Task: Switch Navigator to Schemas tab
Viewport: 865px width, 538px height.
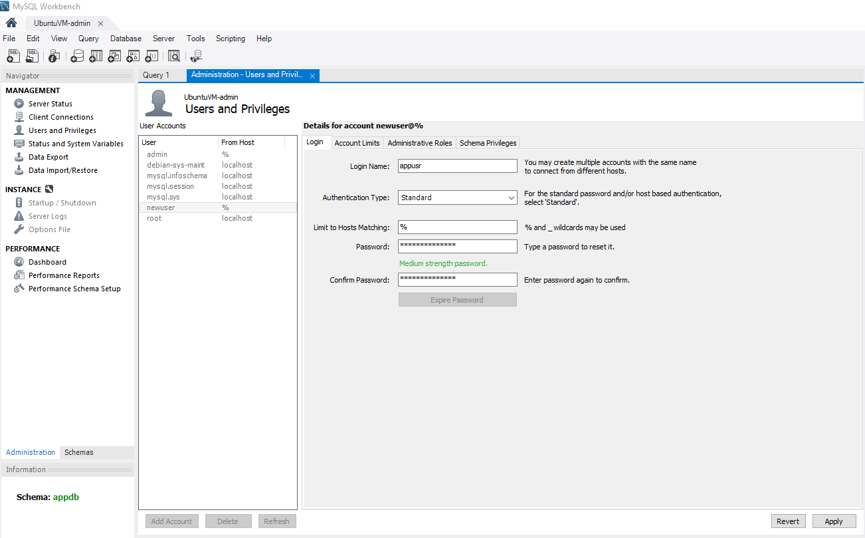Action: pos(79,452)
